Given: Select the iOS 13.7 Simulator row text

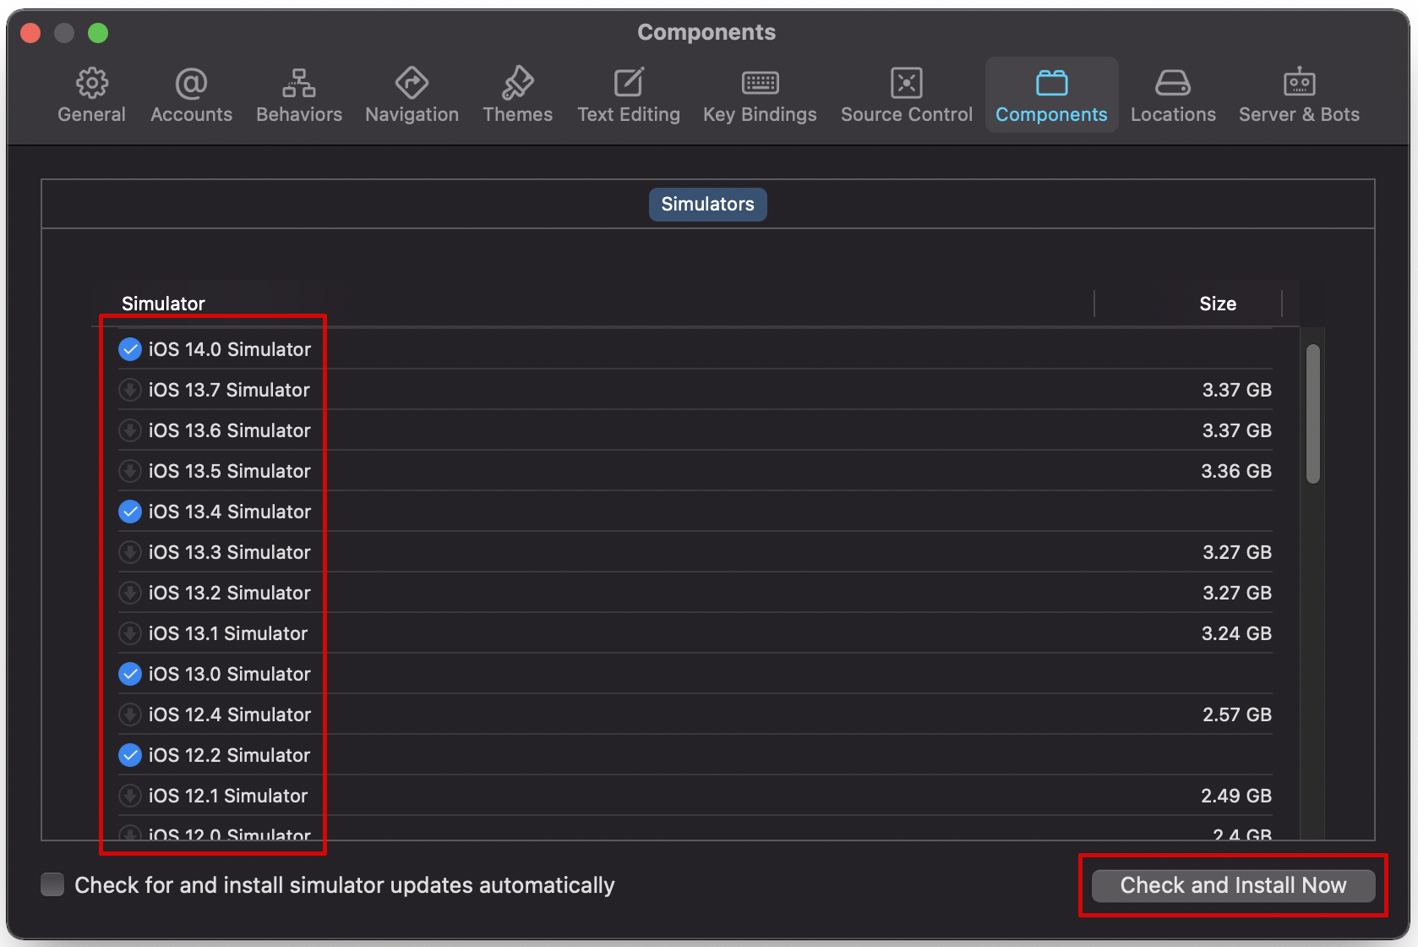Looking at the screenshot, I should coord(229,390).
